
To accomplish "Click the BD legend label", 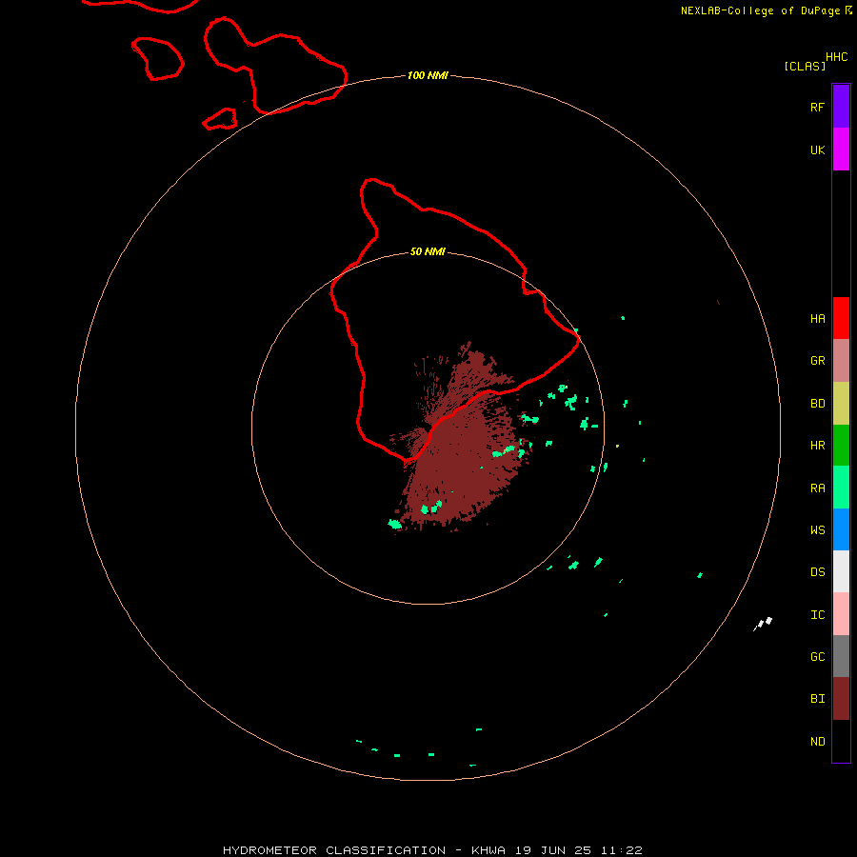I will tap(817, 404).
